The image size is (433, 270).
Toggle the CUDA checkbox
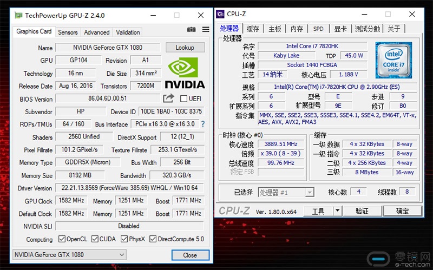95,239
